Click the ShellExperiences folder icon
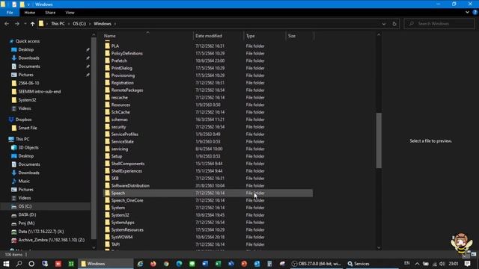Image resolution: width=479 pixels, height=269 pixels. [107, 171]
